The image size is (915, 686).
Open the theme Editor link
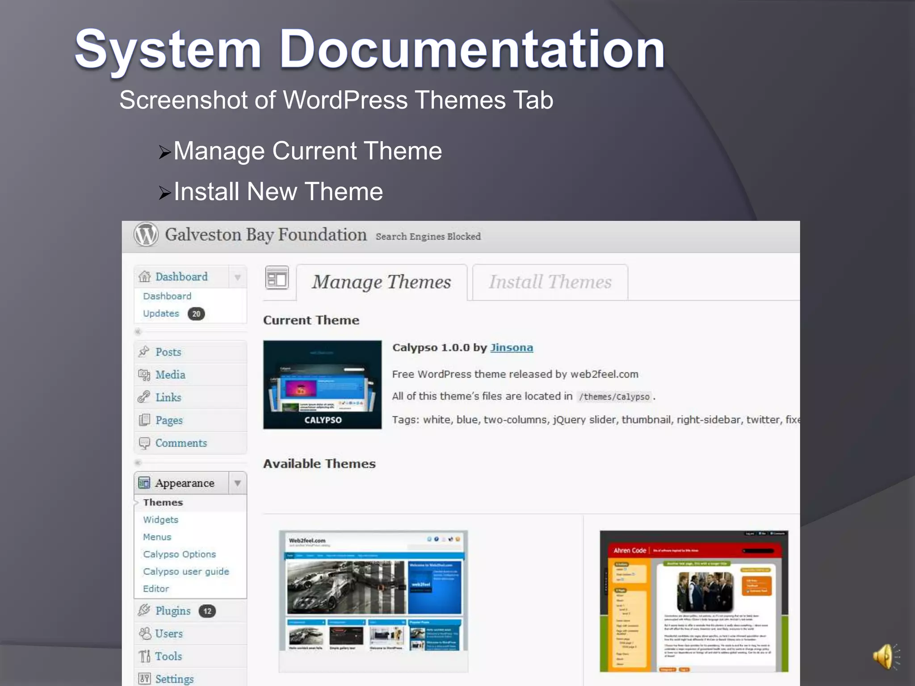pyautogui.click(x=156, y=589)
